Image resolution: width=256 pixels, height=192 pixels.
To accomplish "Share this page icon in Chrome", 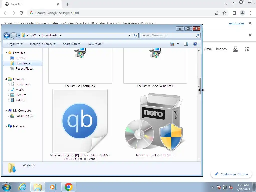I will (216, 13).
